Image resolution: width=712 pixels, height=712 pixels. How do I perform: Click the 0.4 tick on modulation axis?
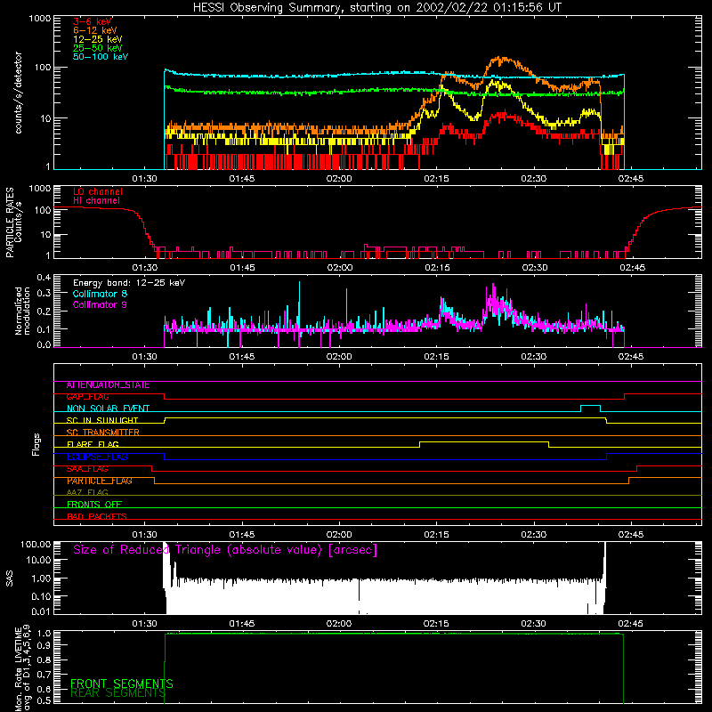point(44,278)
